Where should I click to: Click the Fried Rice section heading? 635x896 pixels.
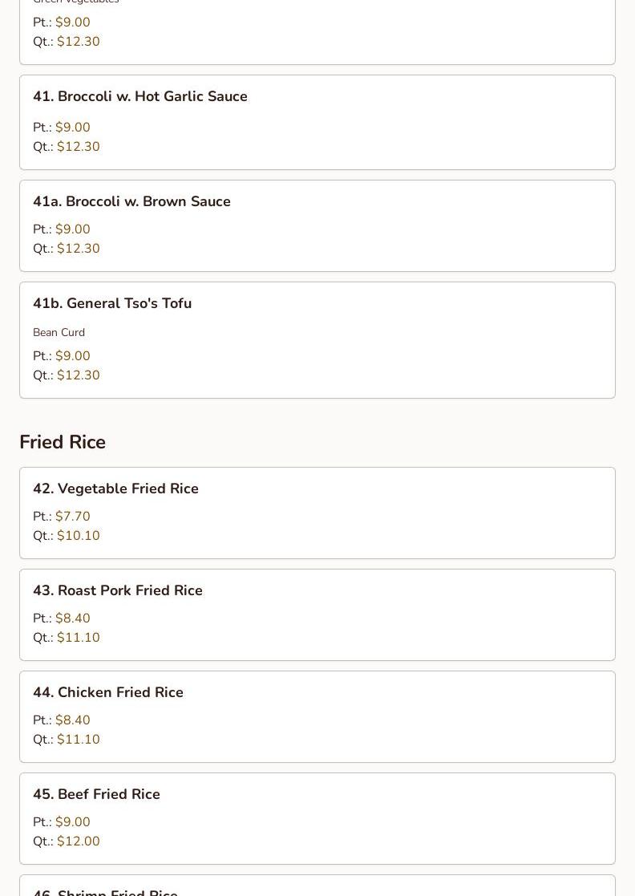click(63, 443)
